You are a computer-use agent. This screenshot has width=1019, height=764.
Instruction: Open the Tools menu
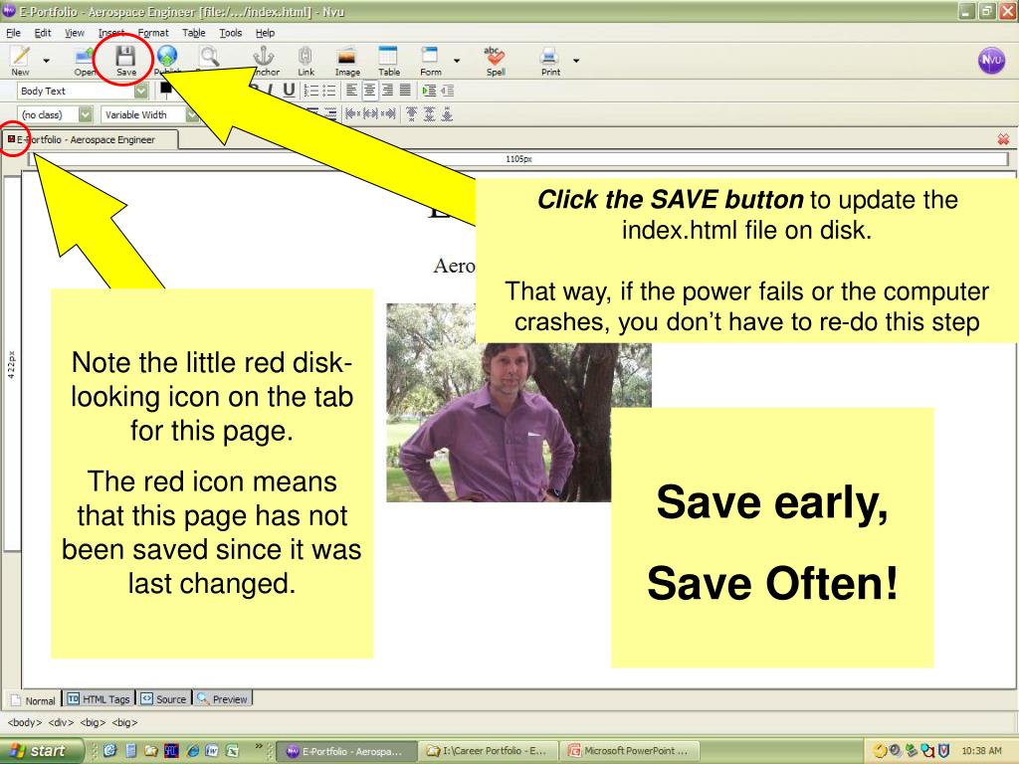pyautogui.click(x=230, y=33)
